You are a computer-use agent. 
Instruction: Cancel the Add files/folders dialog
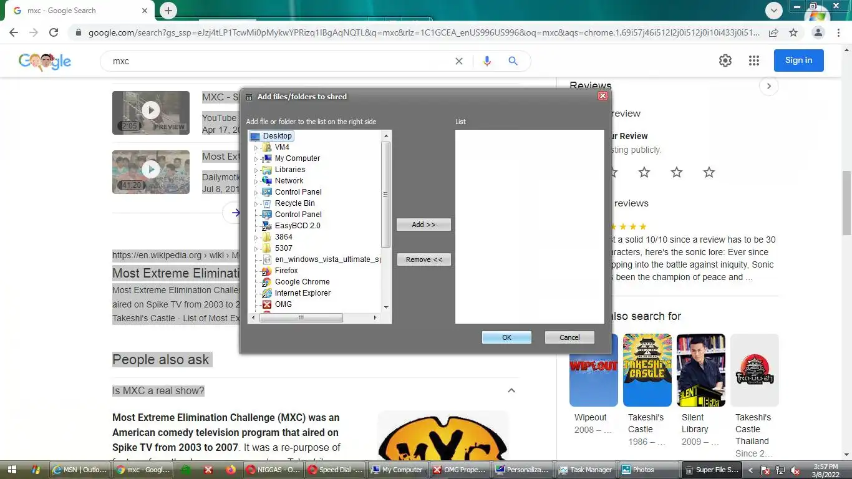click(569, 337)
